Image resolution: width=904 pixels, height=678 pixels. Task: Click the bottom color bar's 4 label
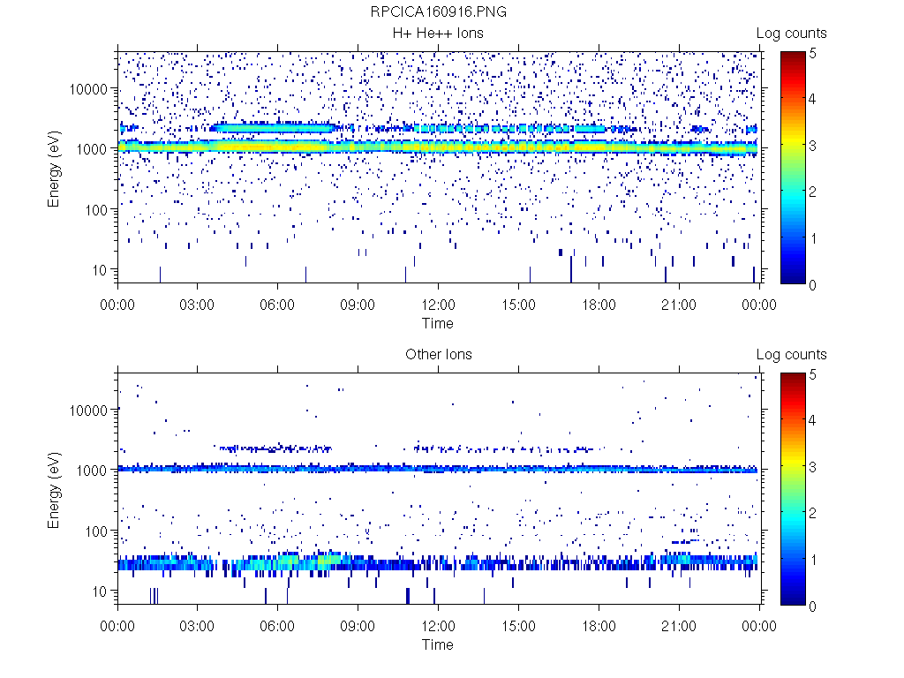tap(812, 420)
